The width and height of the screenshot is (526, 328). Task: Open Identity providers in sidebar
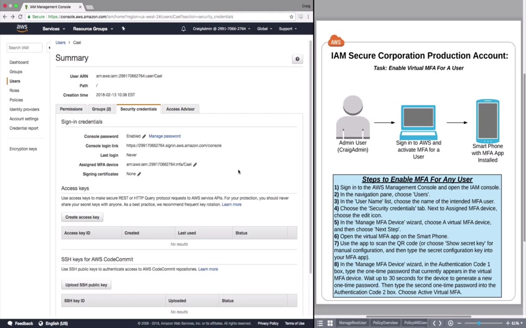coord(24,109)
